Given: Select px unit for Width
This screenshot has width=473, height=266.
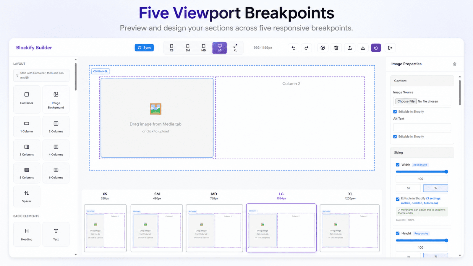Looking at the screenshot, I should [x=408, y=188].
